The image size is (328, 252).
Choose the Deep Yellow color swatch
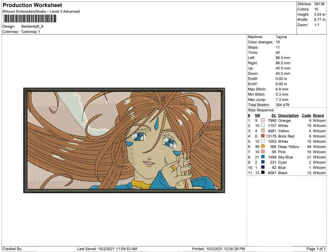[263, 146]
